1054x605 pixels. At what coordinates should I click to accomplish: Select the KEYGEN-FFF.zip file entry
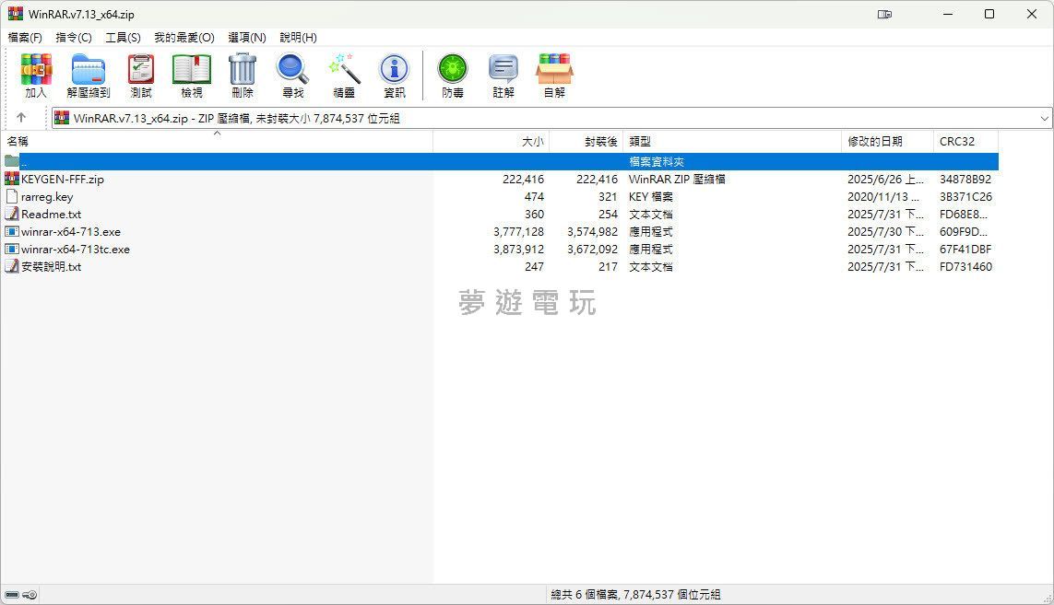pos(63,180)
